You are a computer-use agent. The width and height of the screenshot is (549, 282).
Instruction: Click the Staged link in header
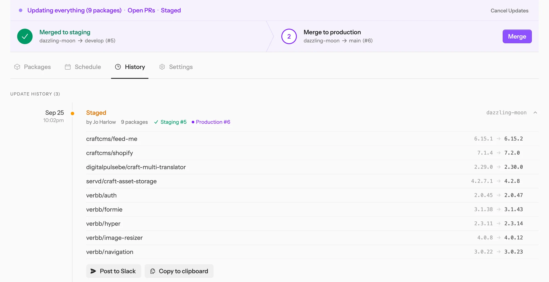pyautogui.click(x=171, y=10)
